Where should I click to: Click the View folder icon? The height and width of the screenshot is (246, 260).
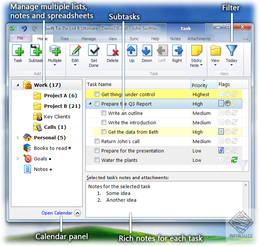[x=216, y=50]
